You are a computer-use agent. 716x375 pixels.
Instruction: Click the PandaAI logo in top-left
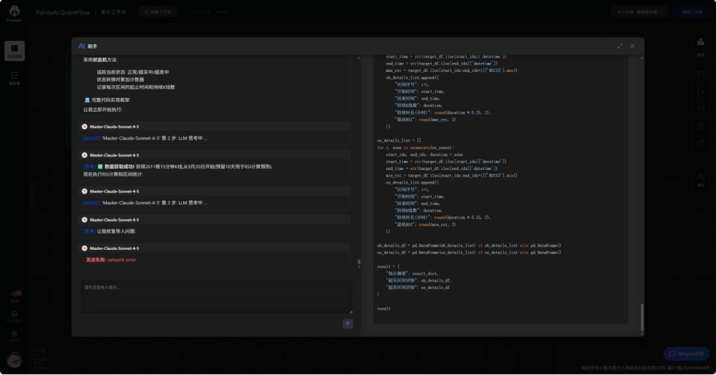(14, 14)
